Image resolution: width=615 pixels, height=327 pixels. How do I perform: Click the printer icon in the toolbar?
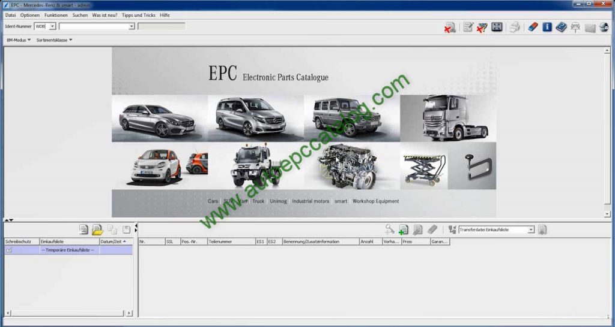pos(515,27)
